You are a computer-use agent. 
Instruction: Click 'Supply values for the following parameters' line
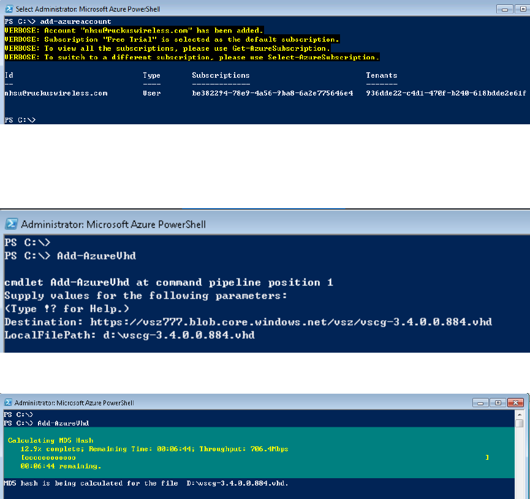click(146, 296)
